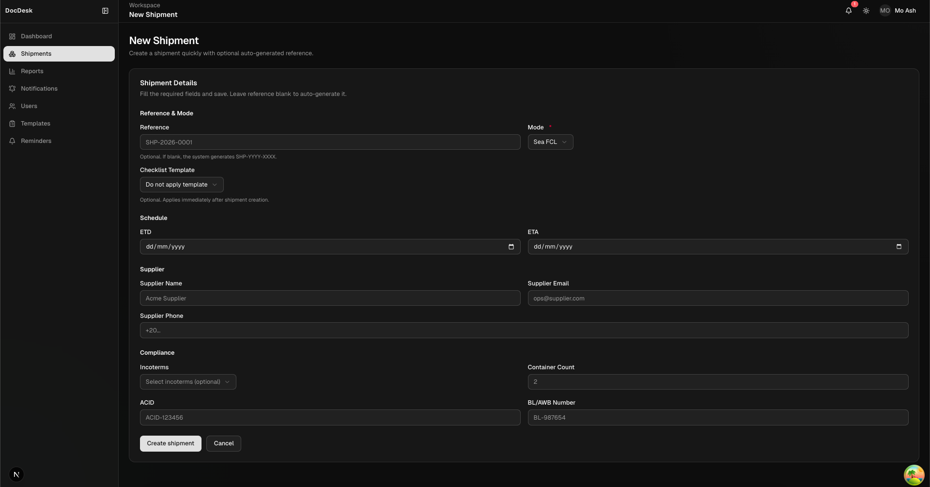The width and height of the screenshot is (930, 487).
Task: Click the Reports bar chart icon
Action: 12,71
